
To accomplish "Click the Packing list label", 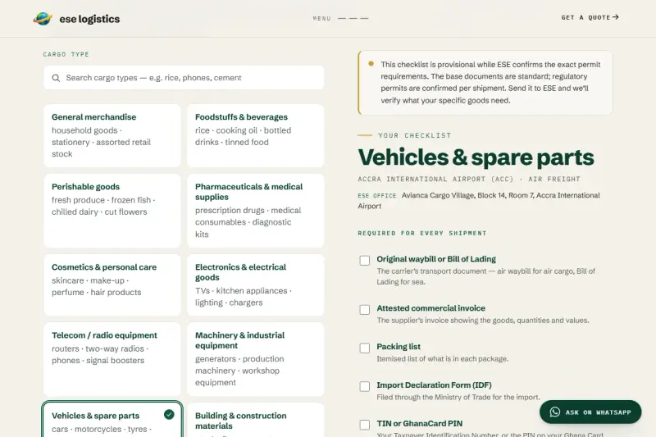I will pos(399,347).
